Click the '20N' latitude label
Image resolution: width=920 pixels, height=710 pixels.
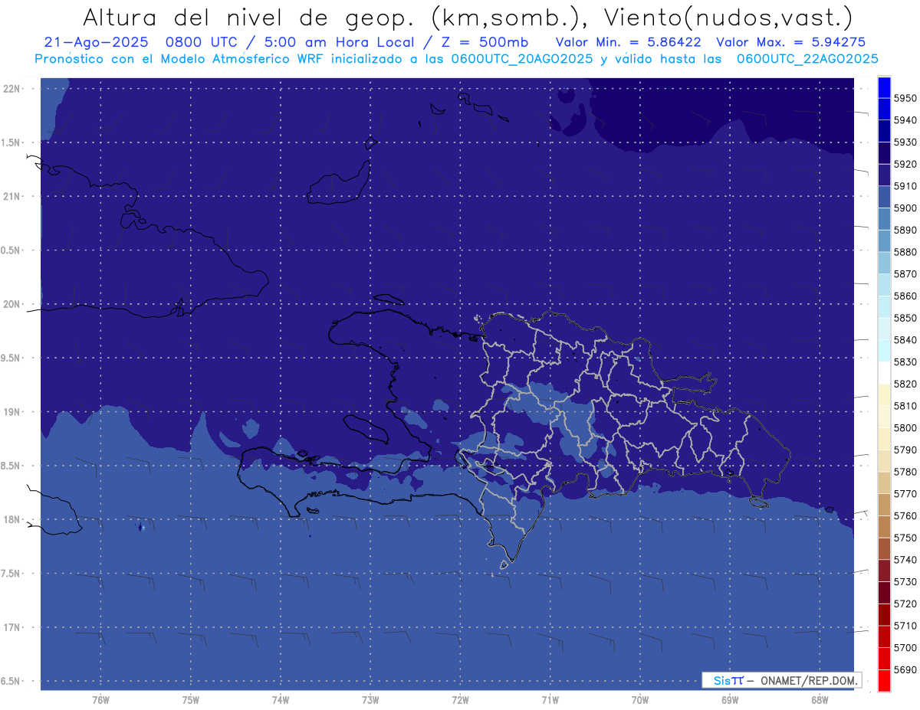pos(11,304)
